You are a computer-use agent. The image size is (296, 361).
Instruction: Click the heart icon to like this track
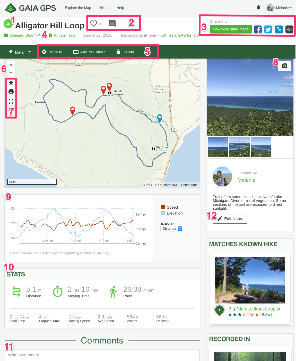[x=94, y=23]
